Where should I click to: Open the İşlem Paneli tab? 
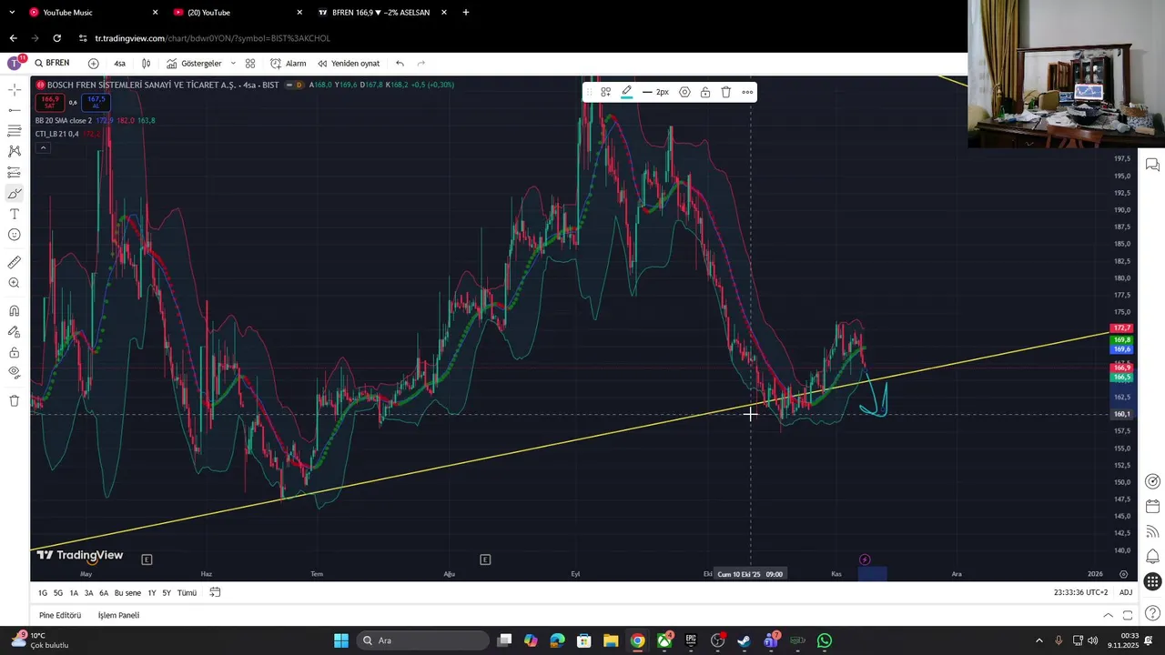coord(118,615)
